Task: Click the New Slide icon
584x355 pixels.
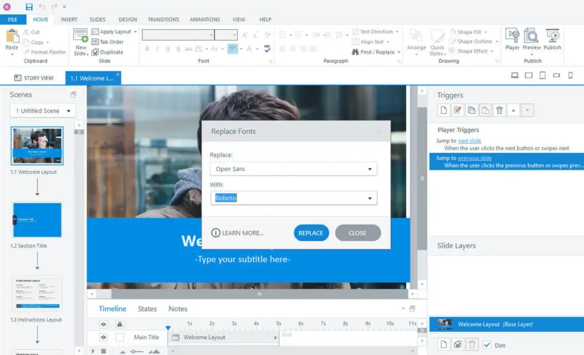Action: pos(80,36)
